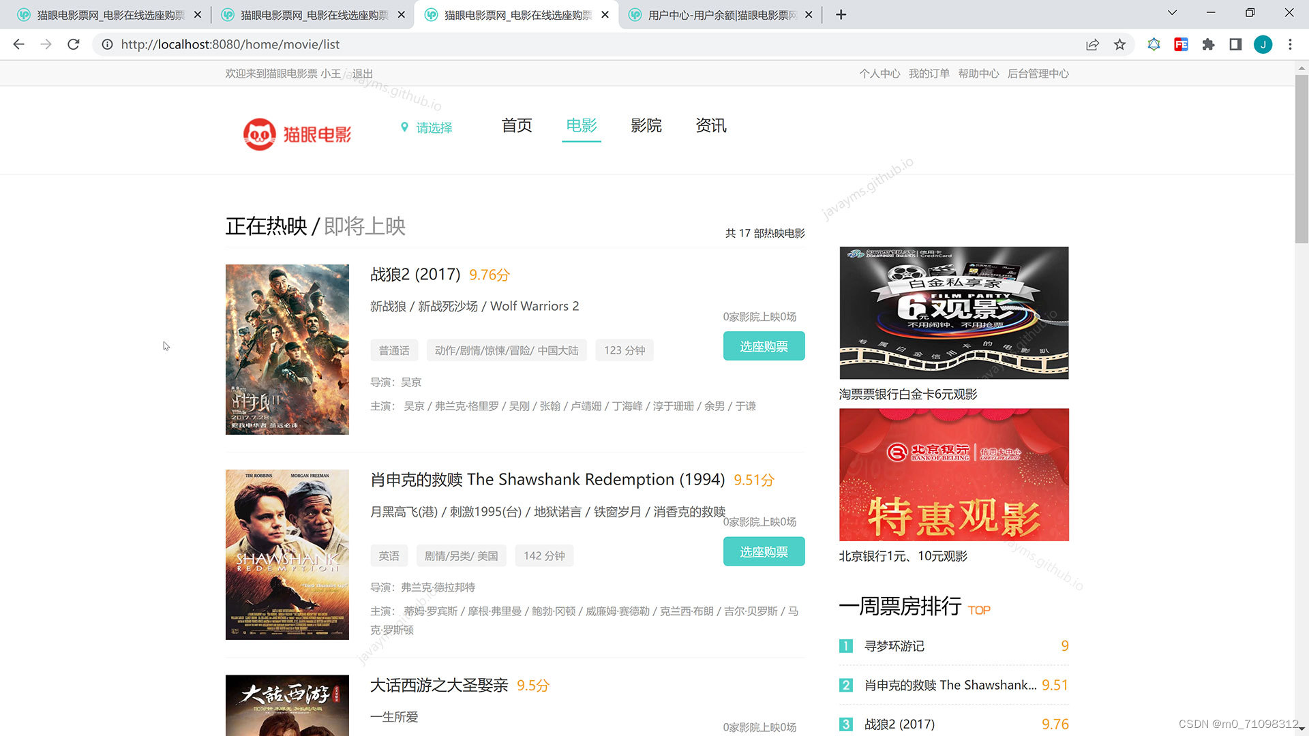
Task: Open 帮助中心 link
Action: [978, 74]
